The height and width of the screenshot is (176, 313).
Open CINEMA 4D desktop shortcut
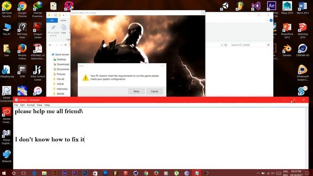tap(303, 50)
